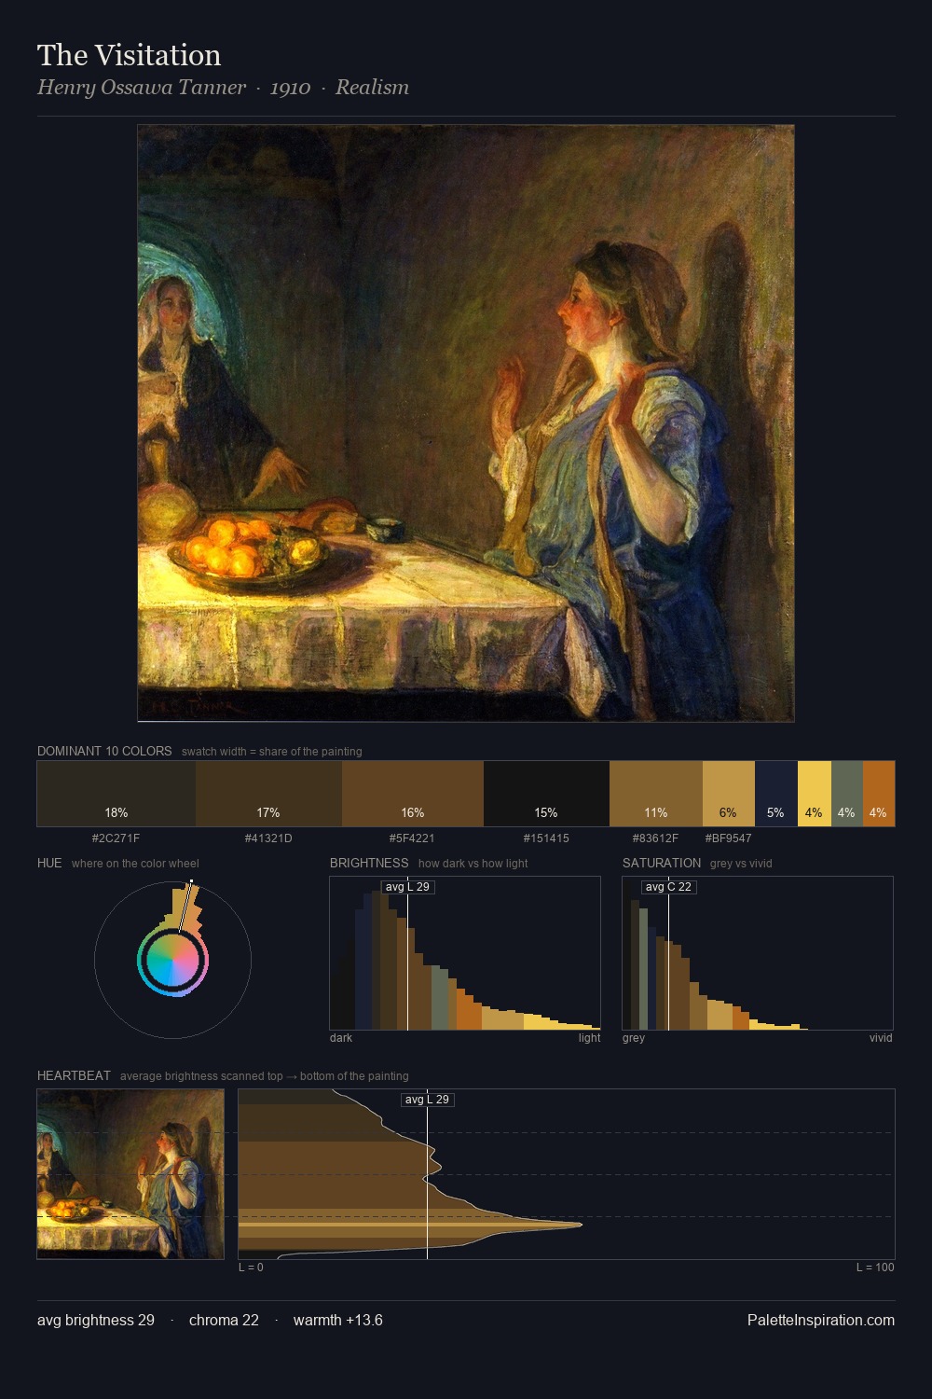This screenshot has height=1399, width=932.
Task: Click the 'grey' axis label
Action: [634, 1038]
